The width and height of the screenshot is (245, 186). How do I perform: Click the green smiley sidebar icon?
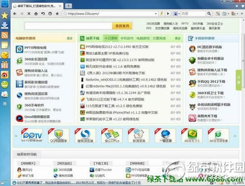coord(5,85)
